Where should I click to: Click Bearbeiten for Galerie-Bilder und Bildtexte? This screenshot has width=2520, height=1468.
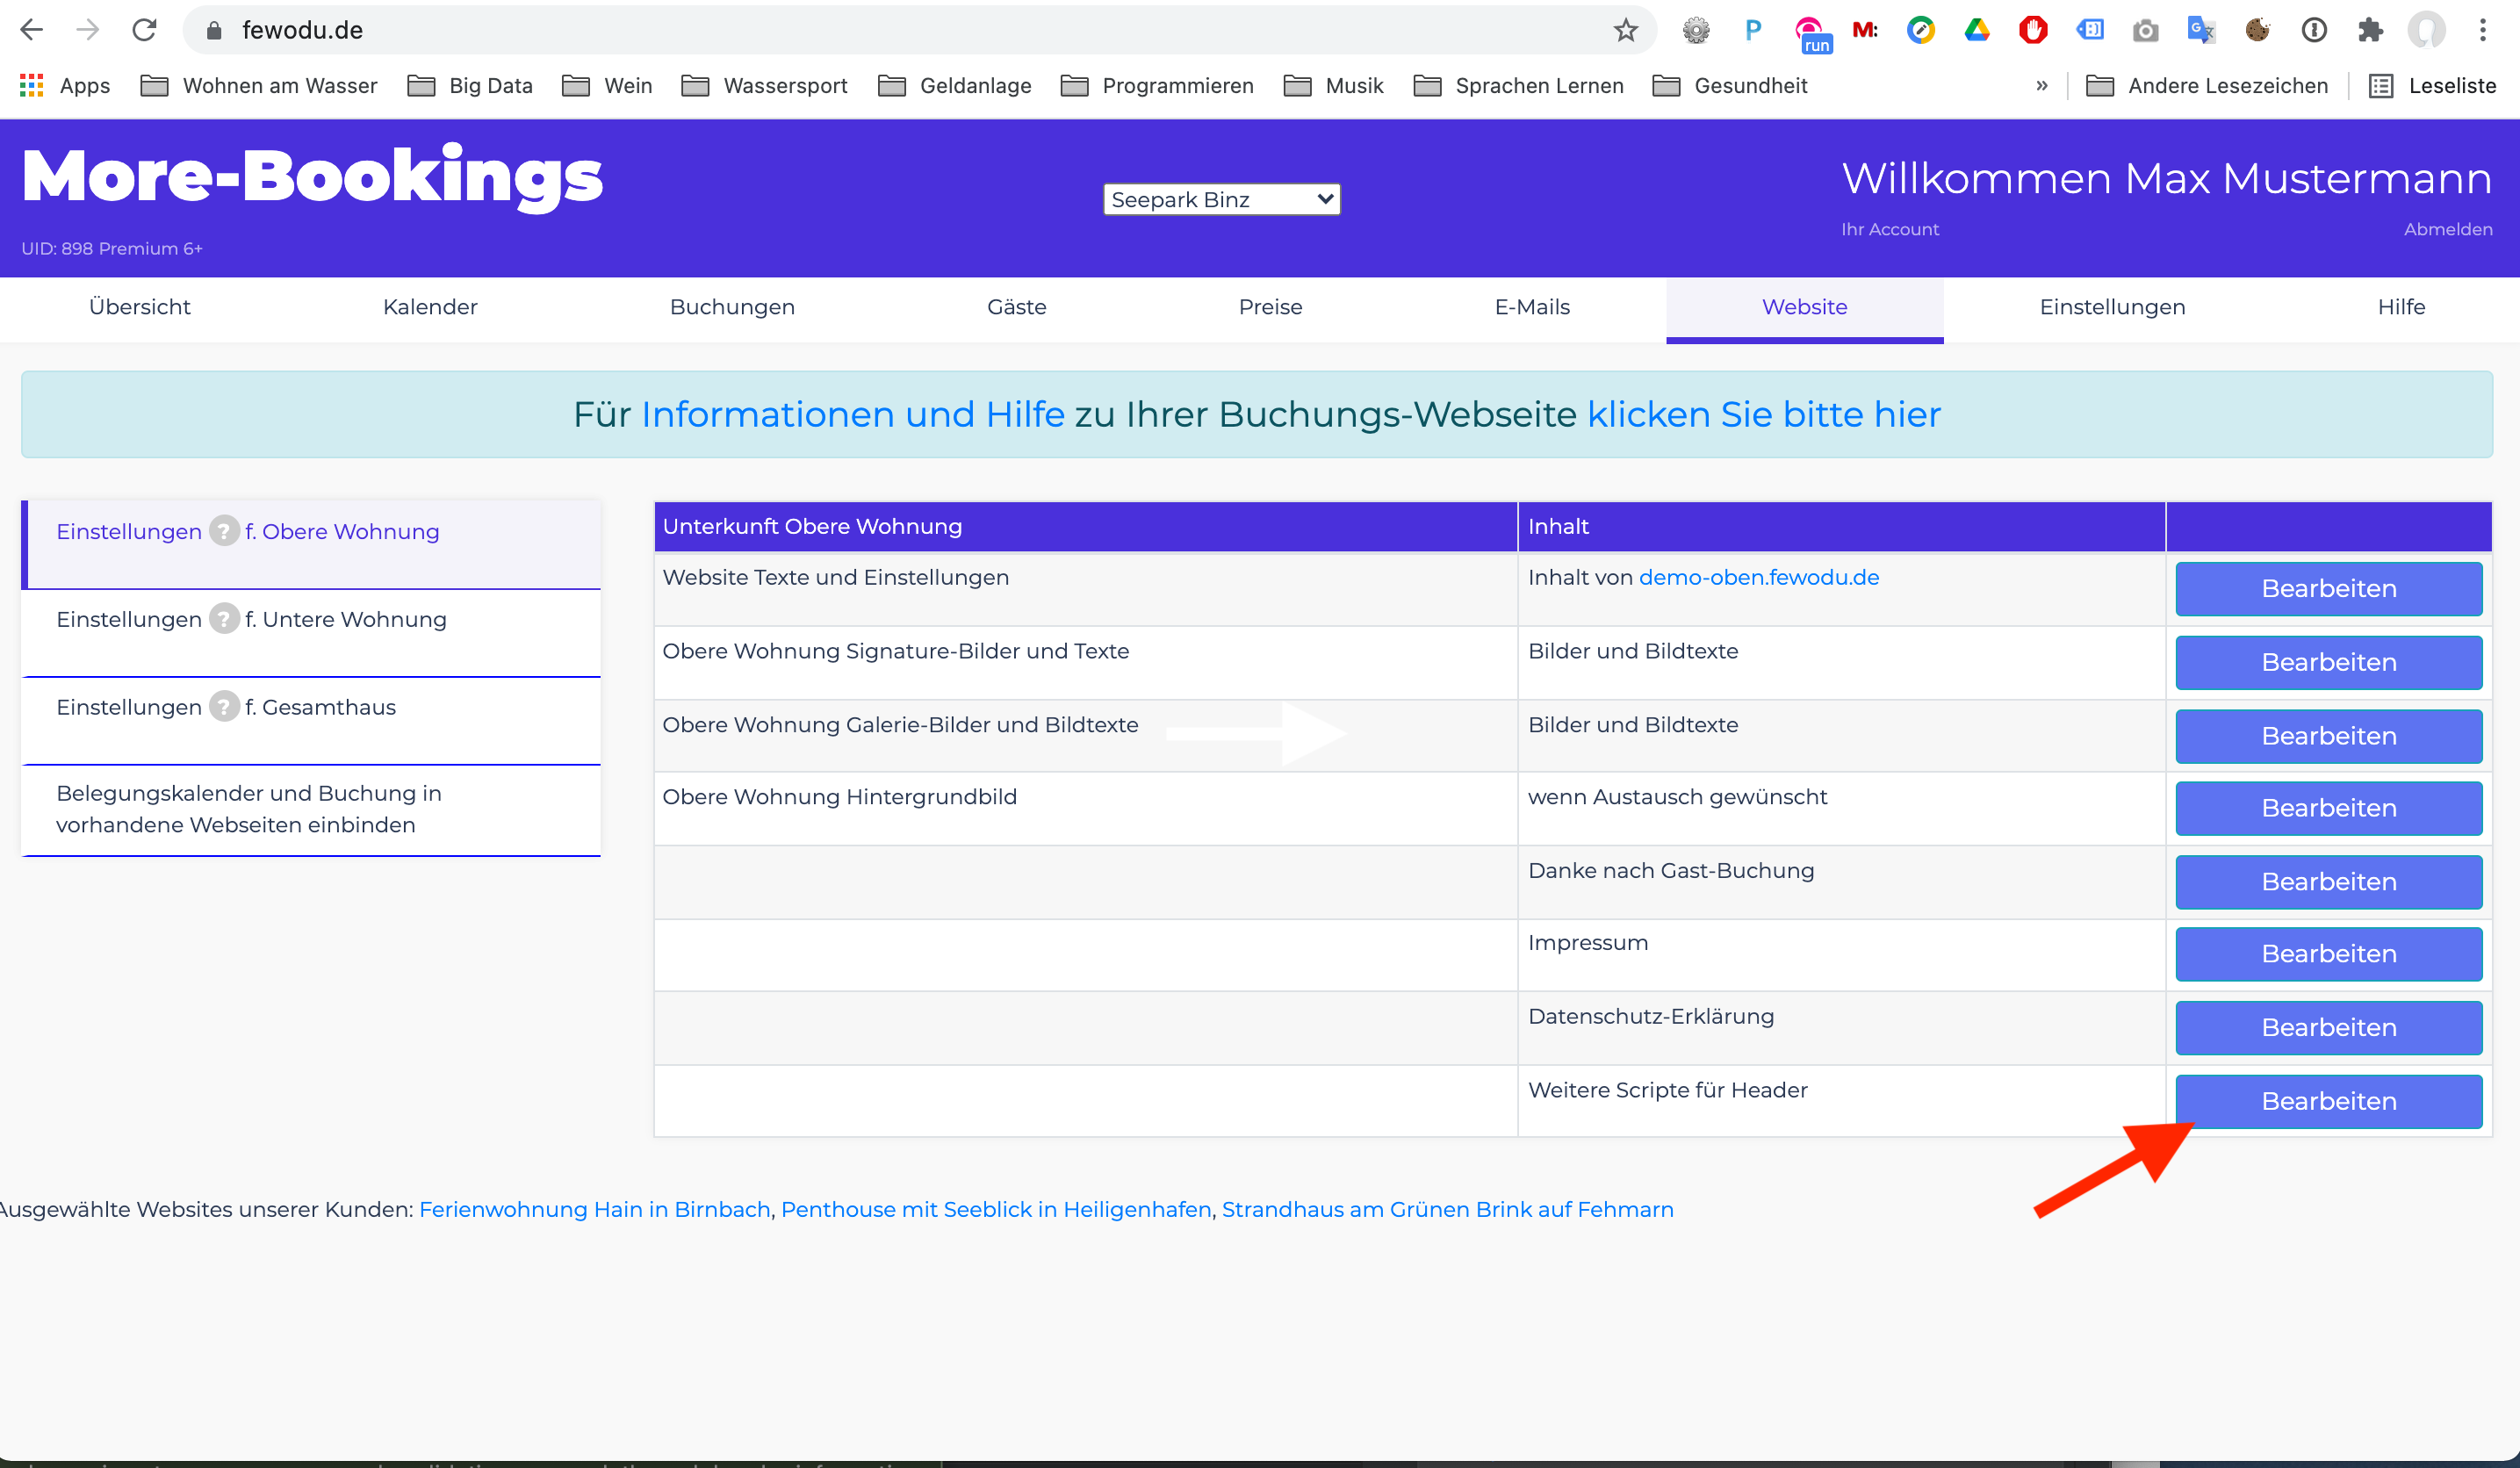2328,737
